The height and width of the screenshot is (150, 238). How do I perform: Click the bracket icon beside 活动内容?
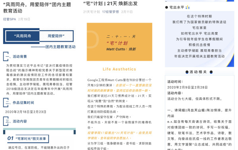[6, 121]
